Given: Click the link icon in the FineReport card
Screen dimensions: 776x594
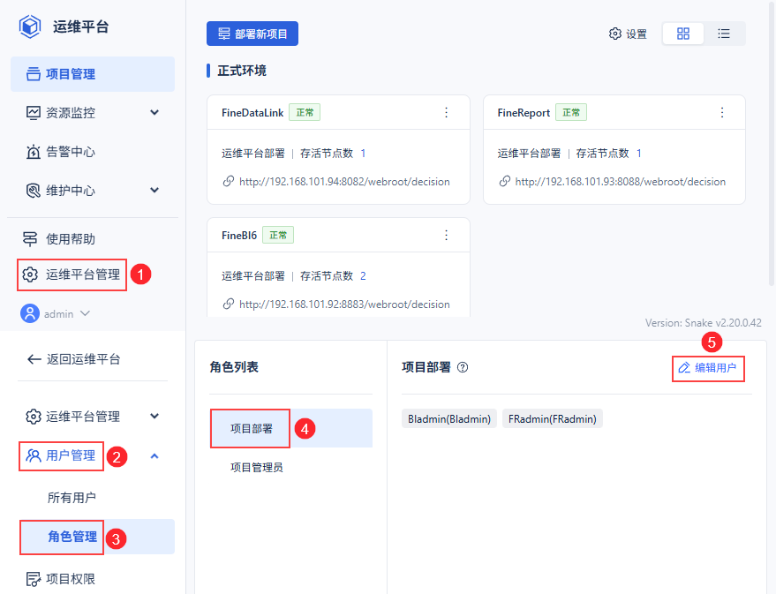Looking at the screenshot, I should (504, 181).
